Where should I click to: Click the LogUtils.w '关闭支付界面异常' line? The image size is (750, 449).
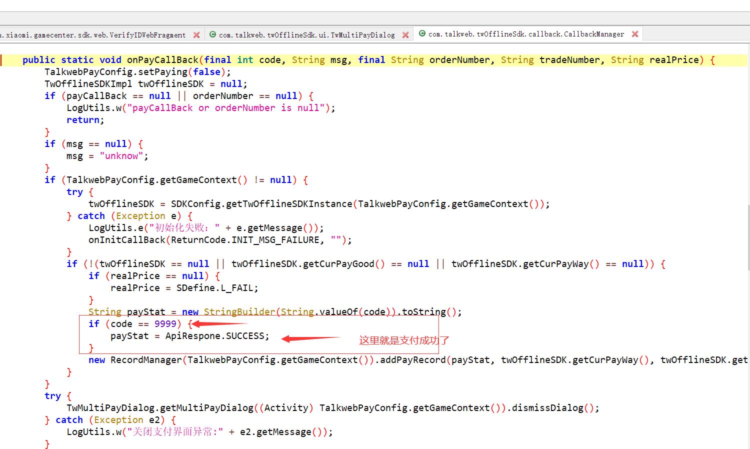click(x=199, y=432)
